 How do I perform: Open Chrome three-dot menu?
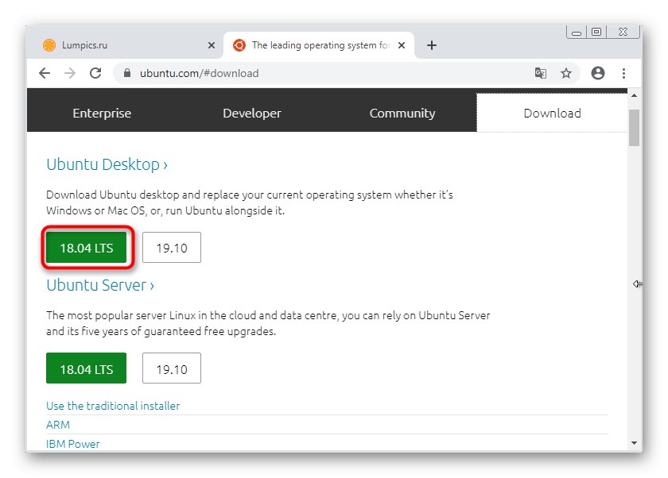pos(623,73)
